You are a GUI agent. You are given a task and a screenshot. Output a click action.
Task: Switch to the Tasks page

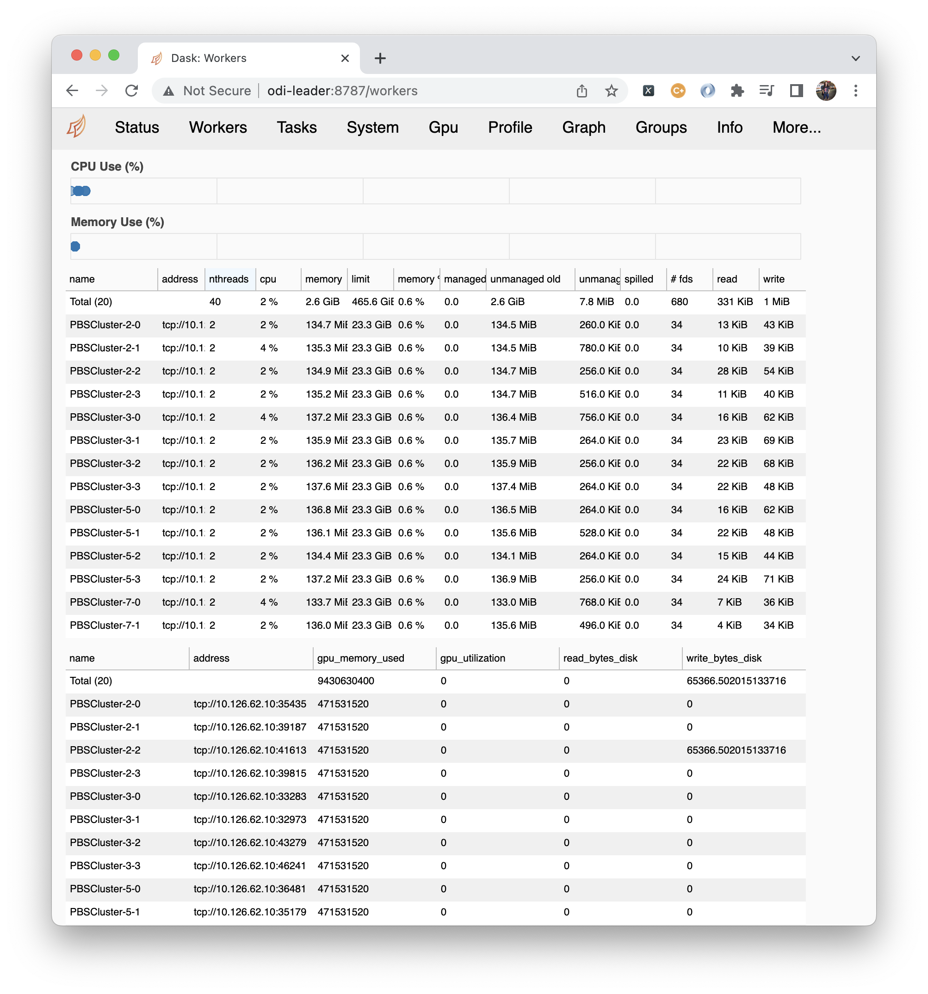[x=297, y=128]
